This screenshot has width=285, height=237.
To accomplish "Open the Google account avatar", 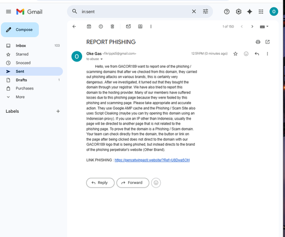I will pos(274,11).
